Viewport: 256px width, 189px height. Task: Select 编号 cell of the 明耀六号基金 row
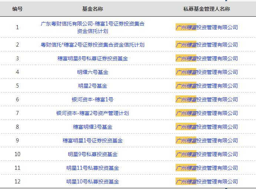17,72
